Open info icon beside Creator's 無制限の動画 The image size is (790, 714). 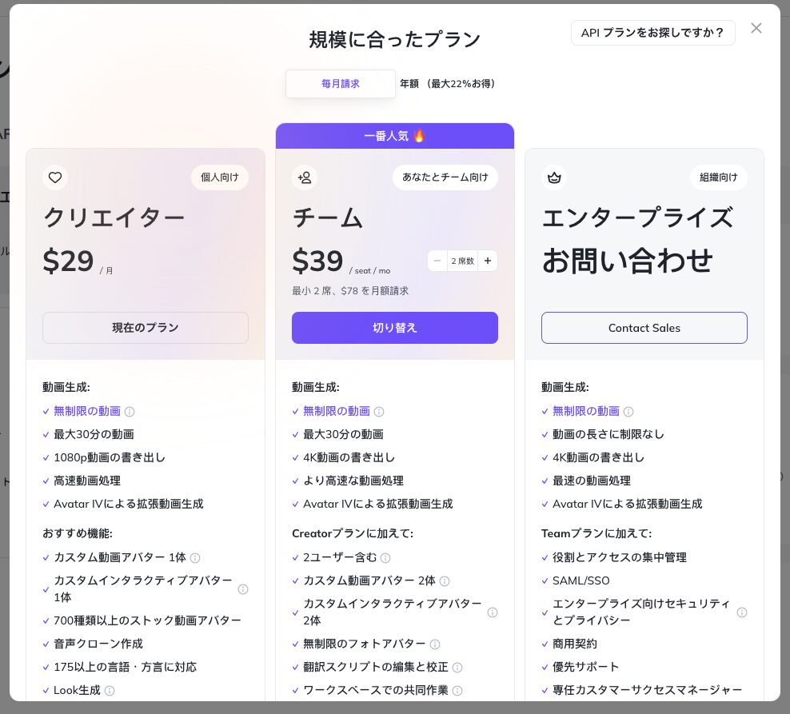130,412
